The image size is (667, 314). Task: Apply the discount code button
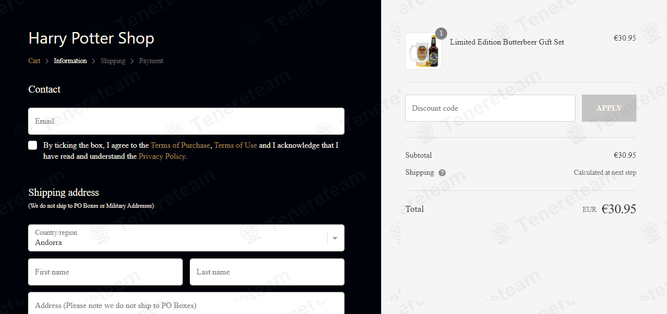609,108
